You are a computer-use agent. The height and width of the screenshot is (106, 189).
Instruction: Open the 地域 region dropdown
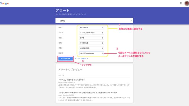click(92, 43)
